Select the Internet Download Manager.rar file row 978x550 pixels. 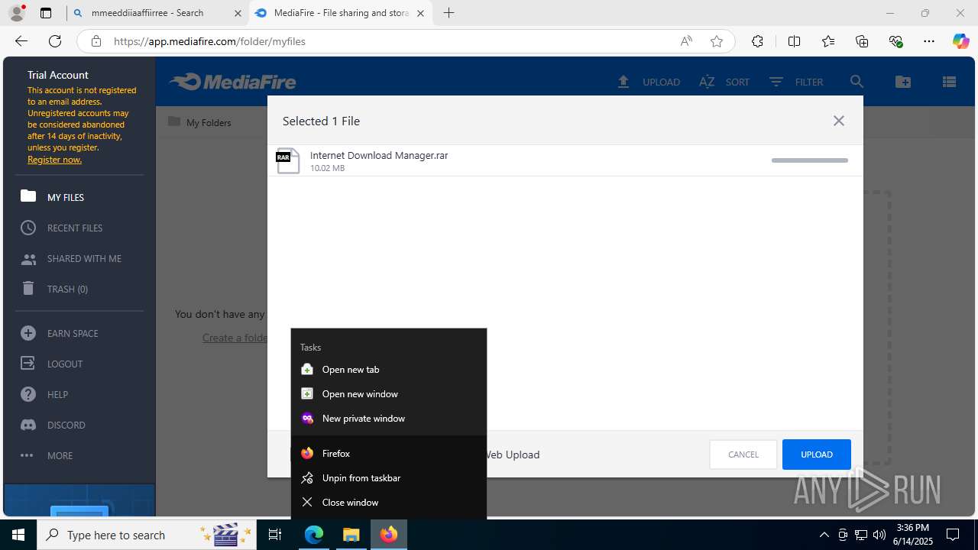tap(565, 160)
